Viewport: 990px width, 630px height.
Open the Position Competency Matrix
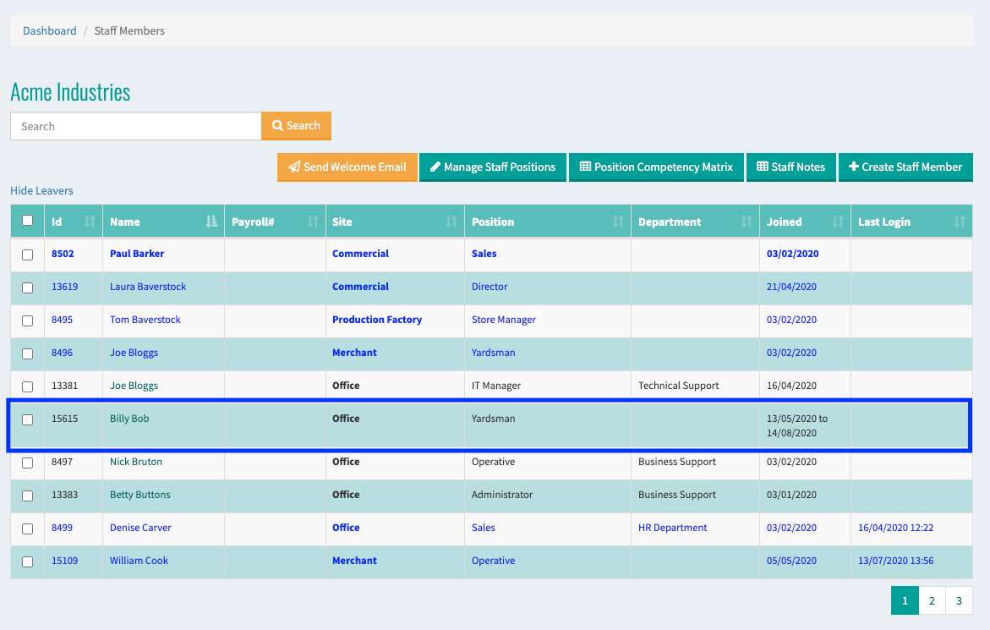(656, 167)
